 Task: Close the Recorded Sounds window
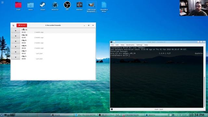click(93, 25)
